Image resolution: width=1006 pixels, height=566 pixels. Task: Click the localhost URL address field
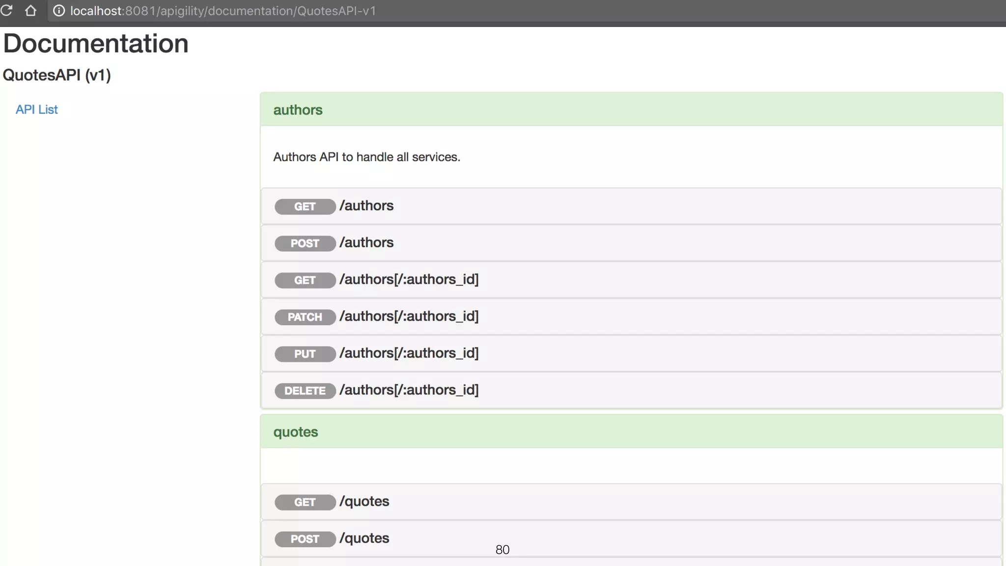223,11
